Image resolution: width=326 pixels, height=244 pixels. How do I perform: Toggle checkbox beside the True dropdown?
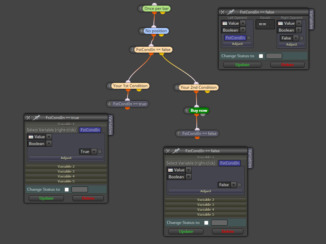(x=100, y=152)
